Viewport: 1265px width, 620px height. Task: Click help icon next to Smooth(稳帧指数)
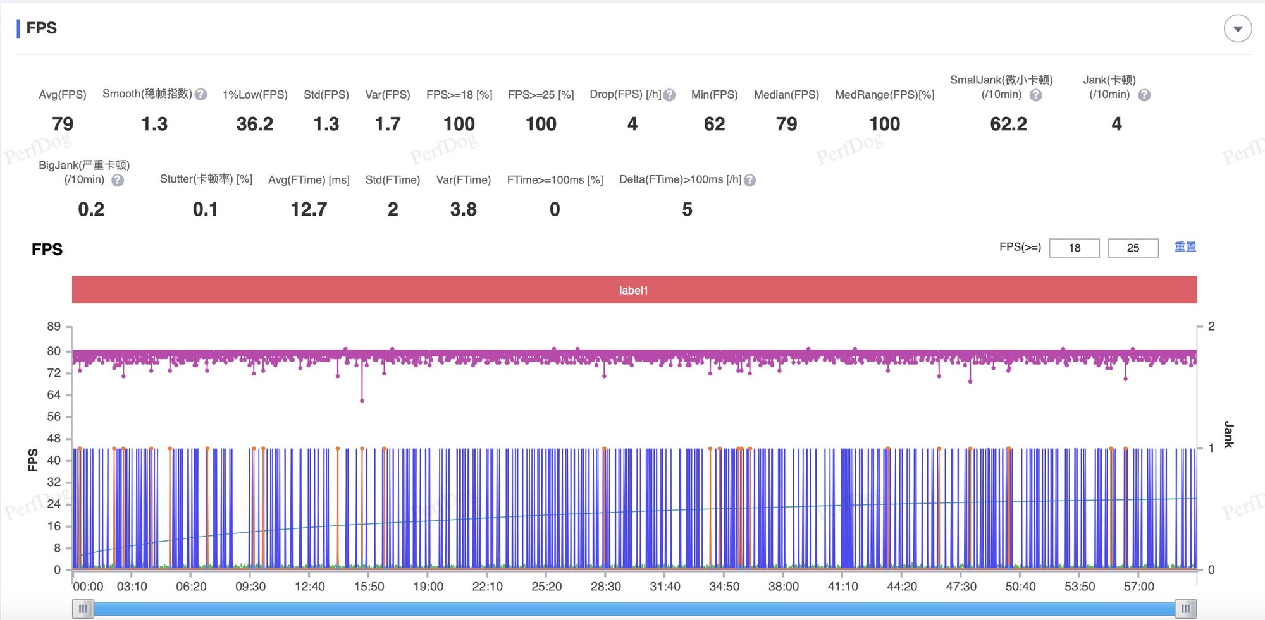click(x=201, y=95)
